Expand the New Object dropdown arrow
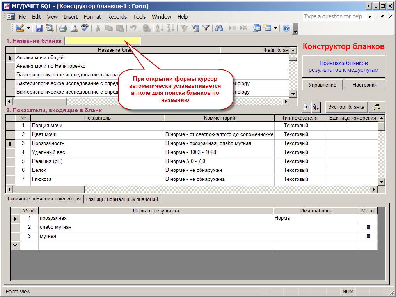 [x=275, y=28]
